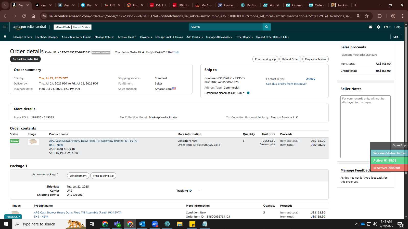The width and height of the screenshot is (408, 229).
Task: Click the bookmark icon in navigation bar
Action: coord(5,37)
